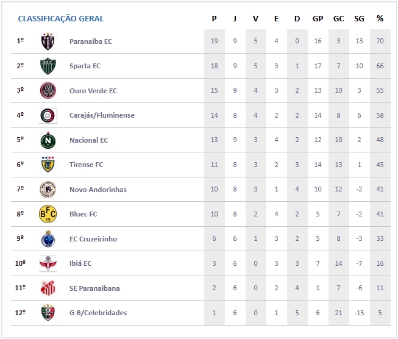Click the Carajás/Fluminense team crest

coord(48,115)
